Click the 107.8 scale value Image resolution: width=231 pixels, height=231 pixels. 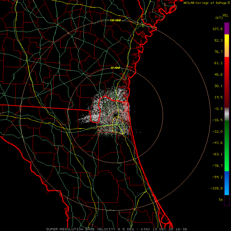pyautogui.click(x=217, y=29)
